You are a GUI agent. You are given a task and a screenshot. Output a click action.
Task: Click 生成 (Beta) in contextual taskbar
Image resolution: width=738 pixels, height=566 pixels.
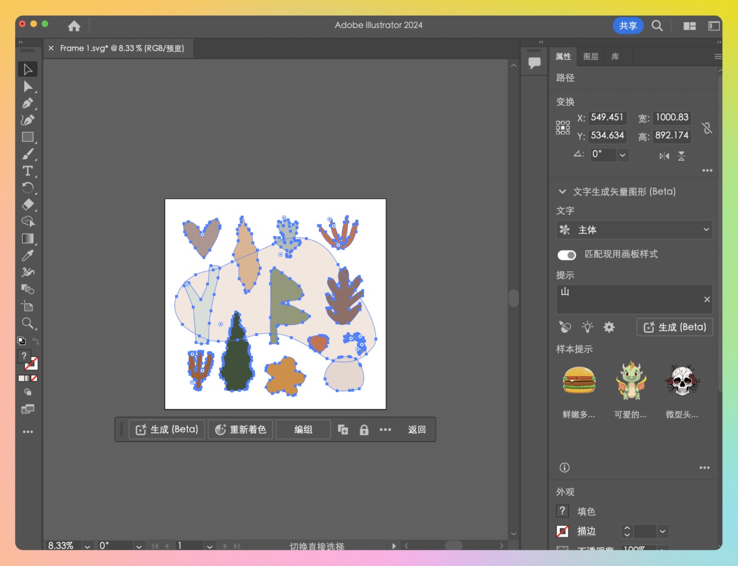pos(167,430)
